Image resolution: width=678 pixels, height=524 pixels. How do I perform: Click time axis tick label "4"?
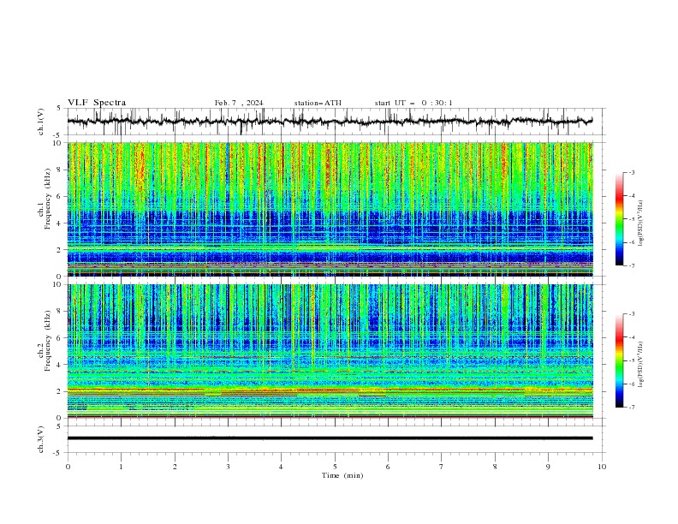[x=281, y=467]
